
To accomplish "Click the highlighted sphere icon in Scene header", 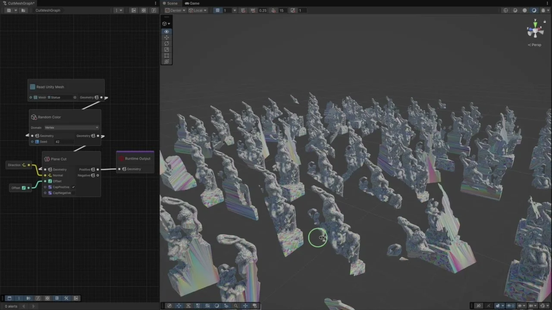I will point(534,10).
